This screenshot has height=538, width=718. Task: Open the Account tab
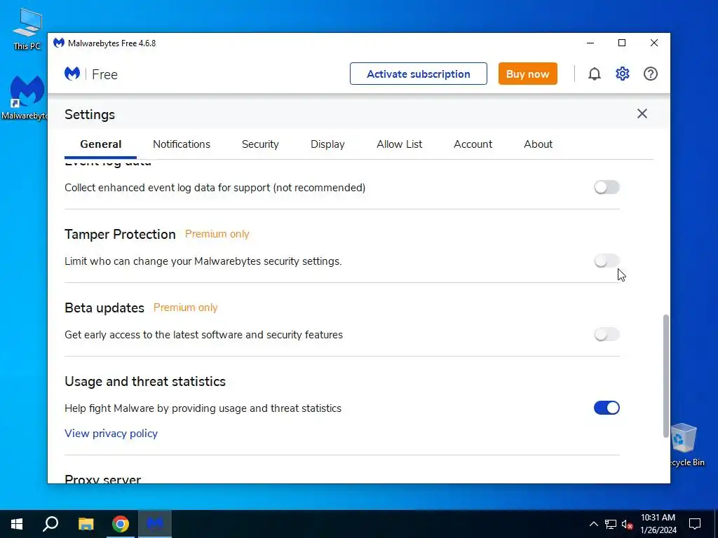click(473, 144)
